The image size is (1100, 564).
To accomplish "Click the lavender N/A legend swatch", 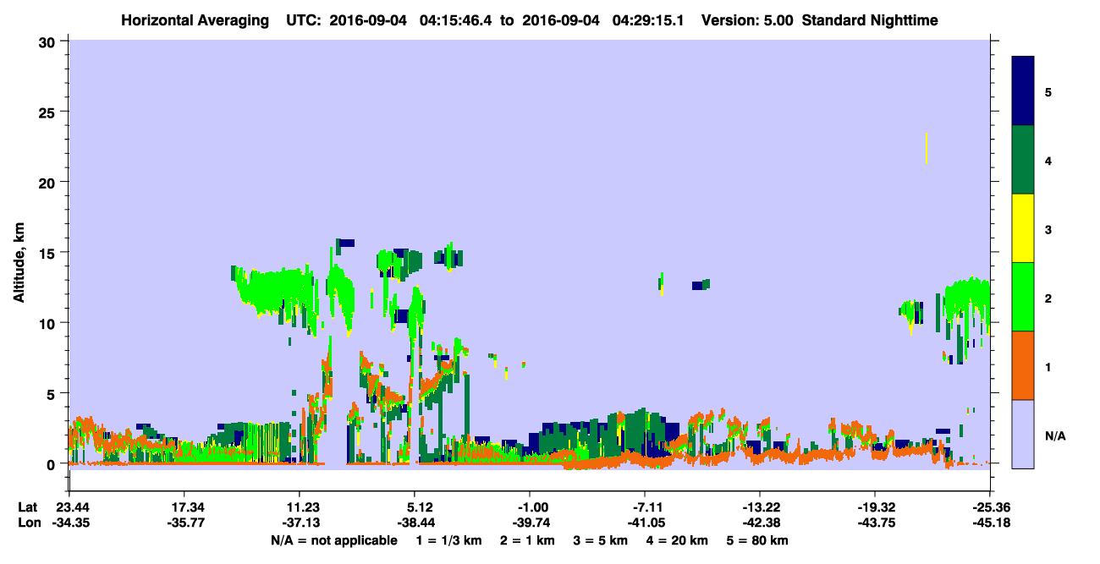I will [1023, 434].
